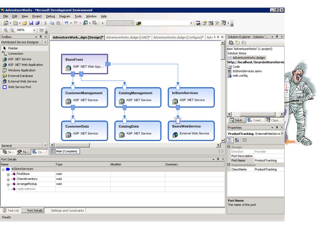The width and height of the screenshot is (318, 239).
Task: Toggle the Solution Explorer auto-hide pushpin
Action: [x=277, y=37]
